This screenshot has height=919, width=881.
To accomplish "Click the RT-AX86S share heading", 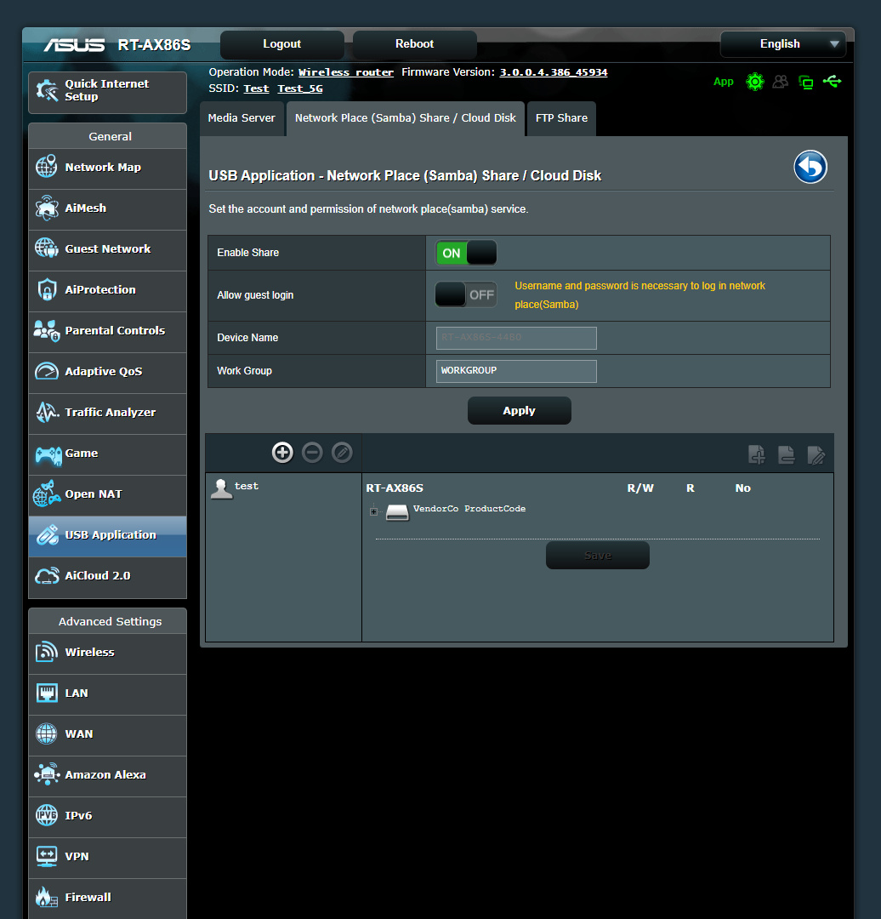I will pyautogui.click(x=395, y=488).
